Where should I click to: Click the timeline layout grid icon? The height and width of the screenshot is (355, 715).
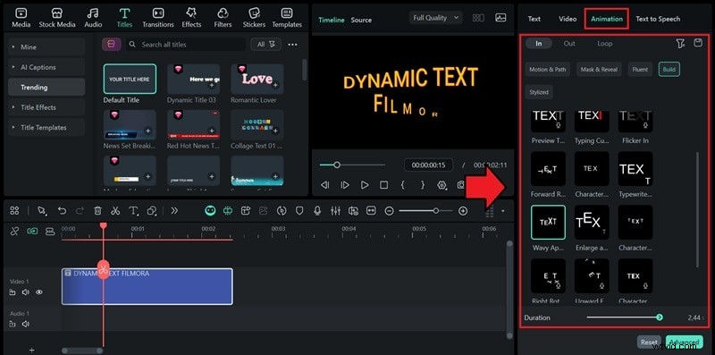click(14, 210)
